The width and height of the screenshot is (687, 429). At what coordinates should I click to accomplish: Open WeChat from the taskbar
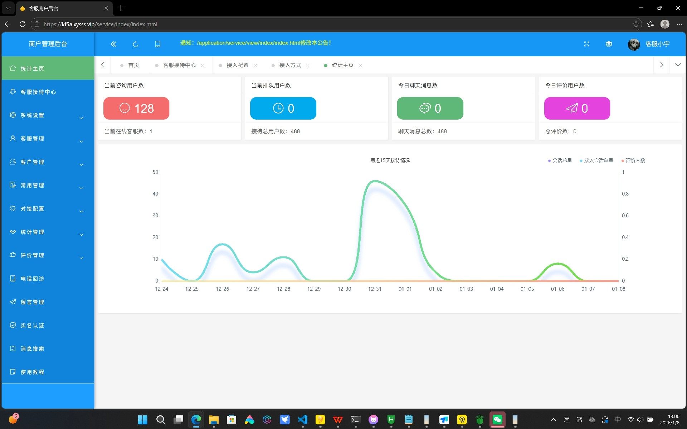pyautogui.click(x=497, y=419)
